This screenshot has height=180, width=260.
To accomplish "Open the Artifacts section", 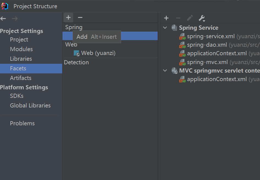I will 21,78.
